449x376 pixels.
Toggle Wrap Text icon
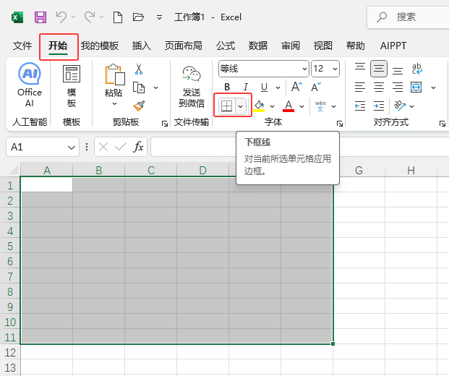(x=416, y=69)
